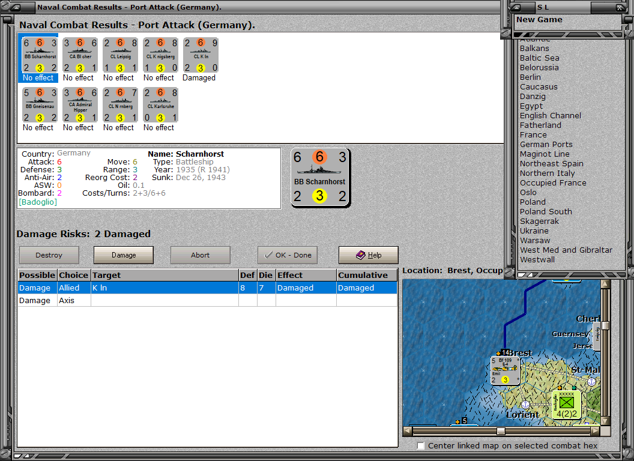Select the Axis Damage row
The width and height of the screenshot is (634, 461).
207,301
